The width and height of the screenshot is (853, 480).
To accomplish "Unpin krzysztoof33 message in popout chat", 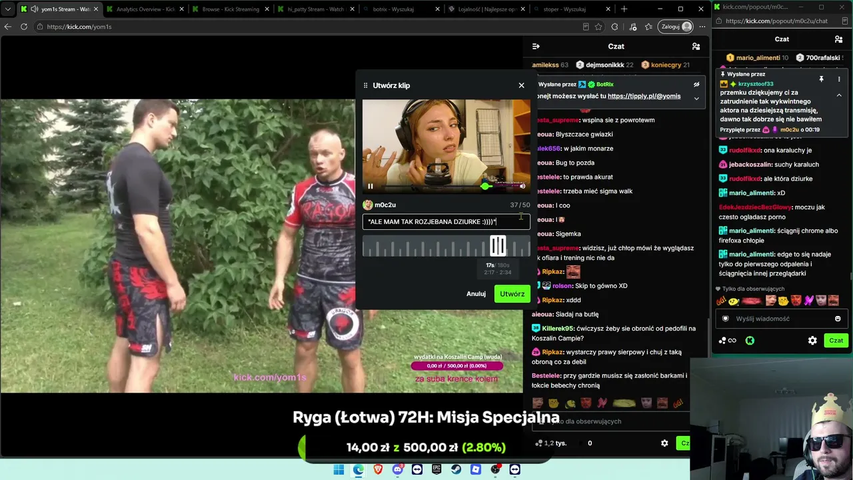I will click(x=821, y=79).
